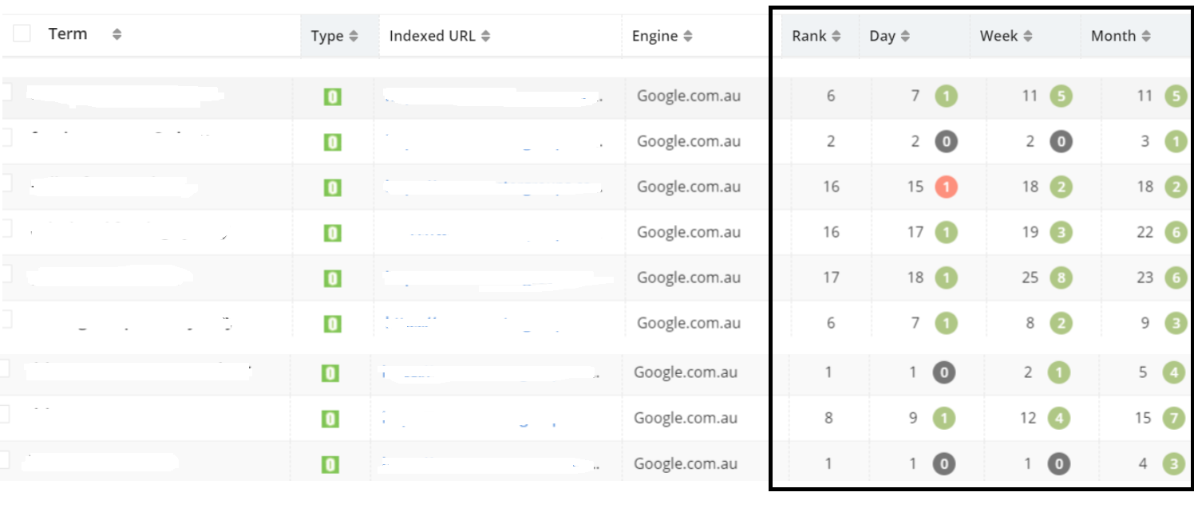
Task: Click the Google.com.au cell in rank 17 row
Action: point(689,278)
